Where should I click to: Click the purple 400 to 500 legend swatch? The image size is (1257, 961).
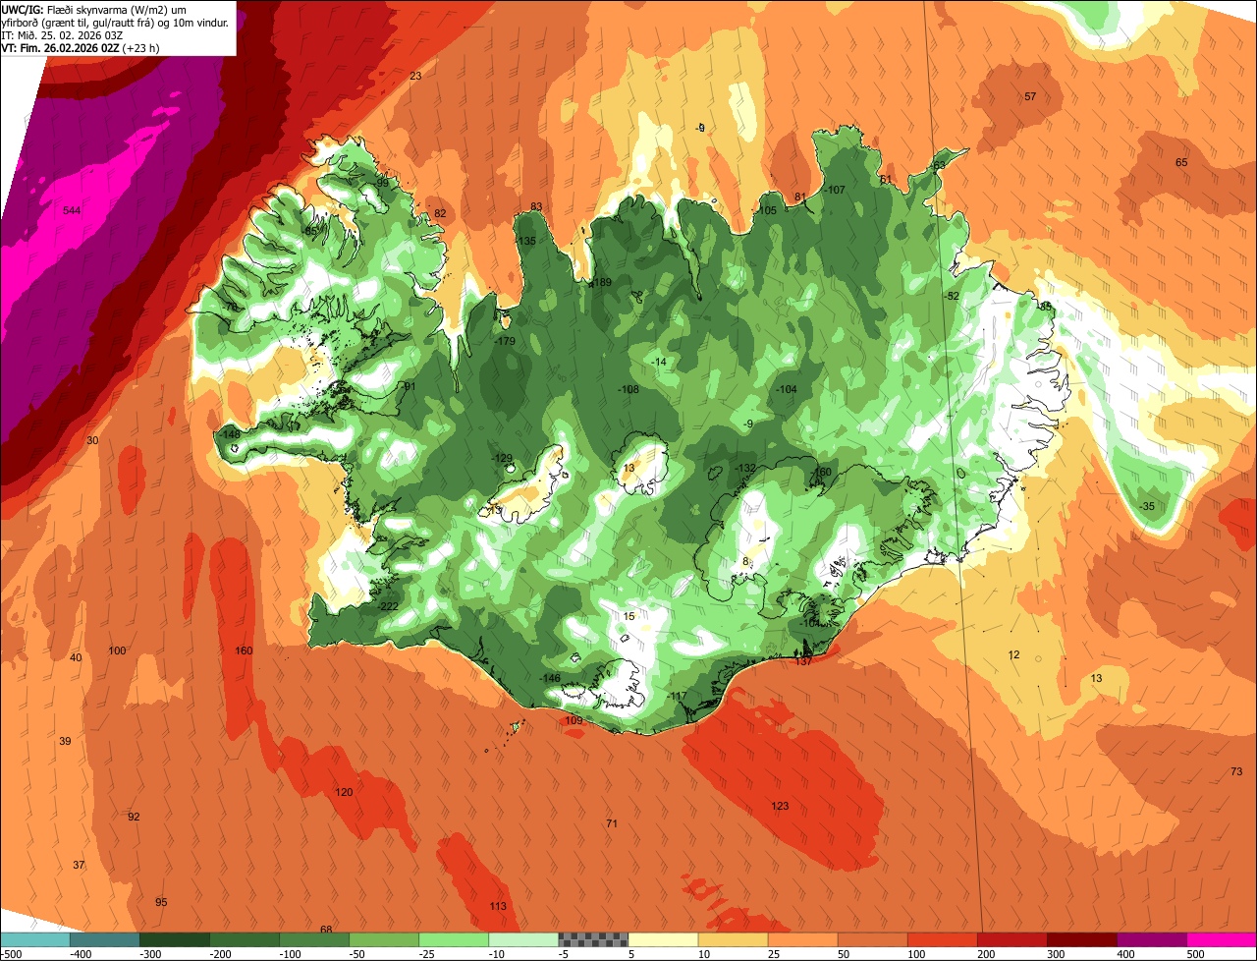click(1151, 940)
